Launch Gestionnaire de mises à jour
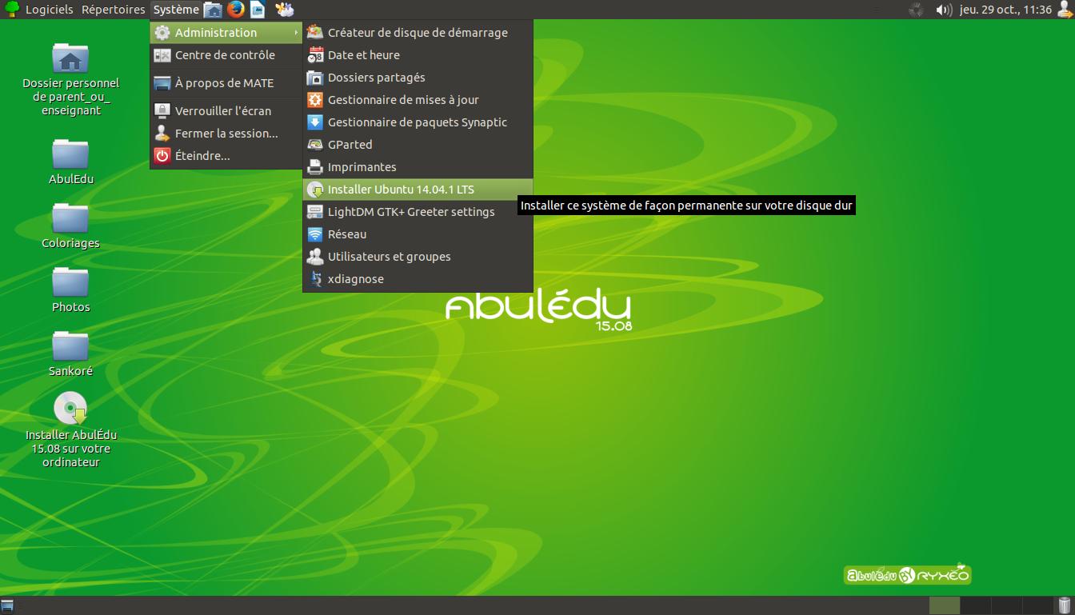The image size is (1075, 615). tap(418, 100)
